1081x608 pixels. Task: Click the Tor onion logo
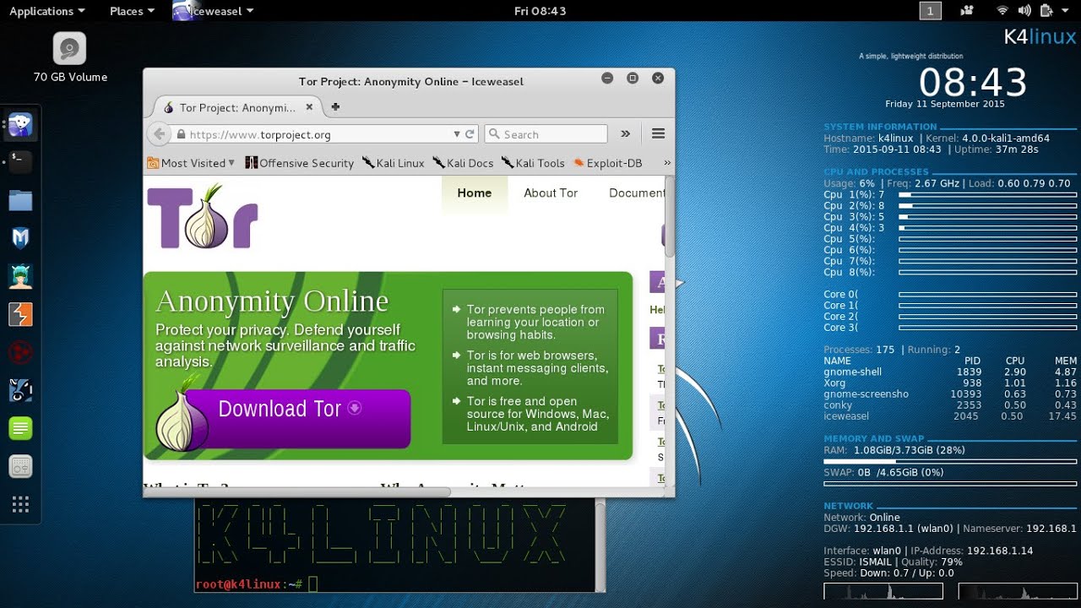click(203, 218)
